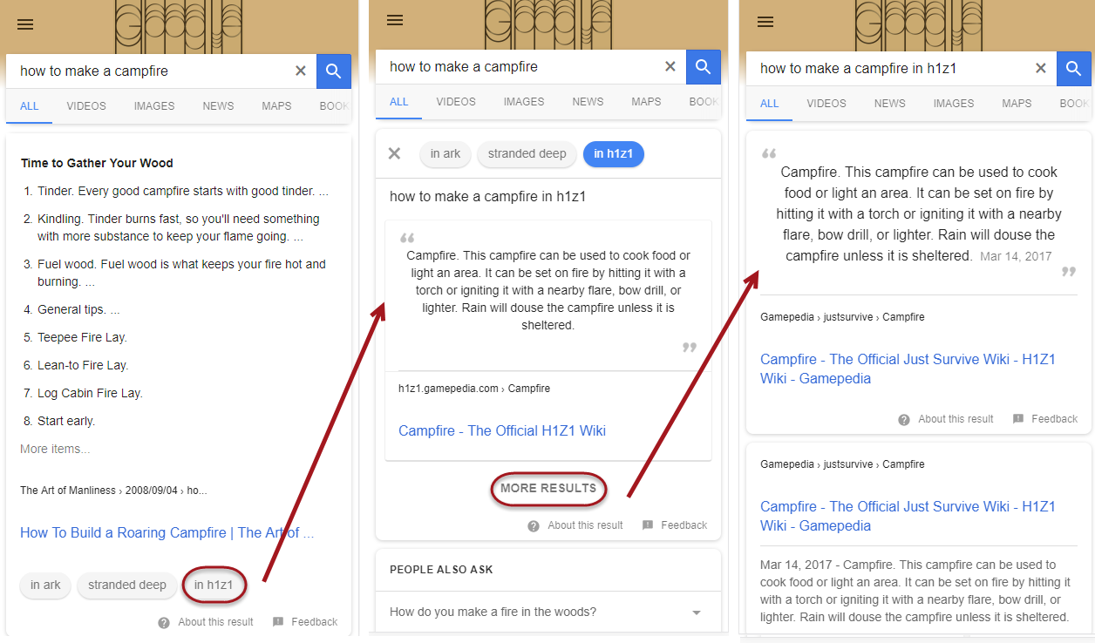Clear search text in left panel
Image resolution: width=1095 pixels, height=643 pixels.
pyautogui.click(x=301, y=71)
